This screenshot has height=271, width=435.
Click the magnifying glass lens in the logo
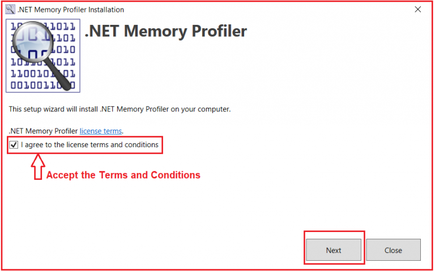tap(33, 41)
